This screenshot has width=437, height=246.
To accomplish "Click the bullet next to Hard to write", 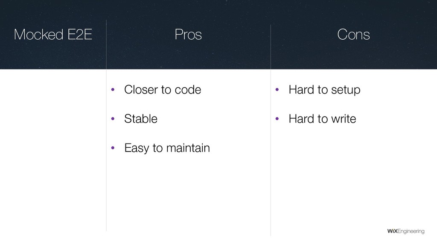I will point(277,119).
